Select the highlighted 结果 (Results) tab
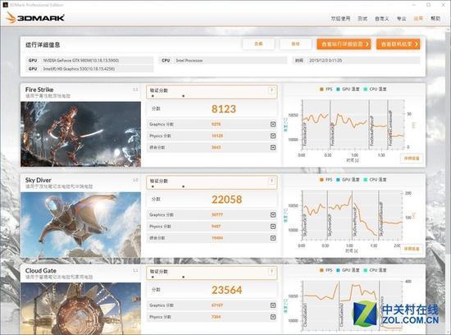 (418, 18)
